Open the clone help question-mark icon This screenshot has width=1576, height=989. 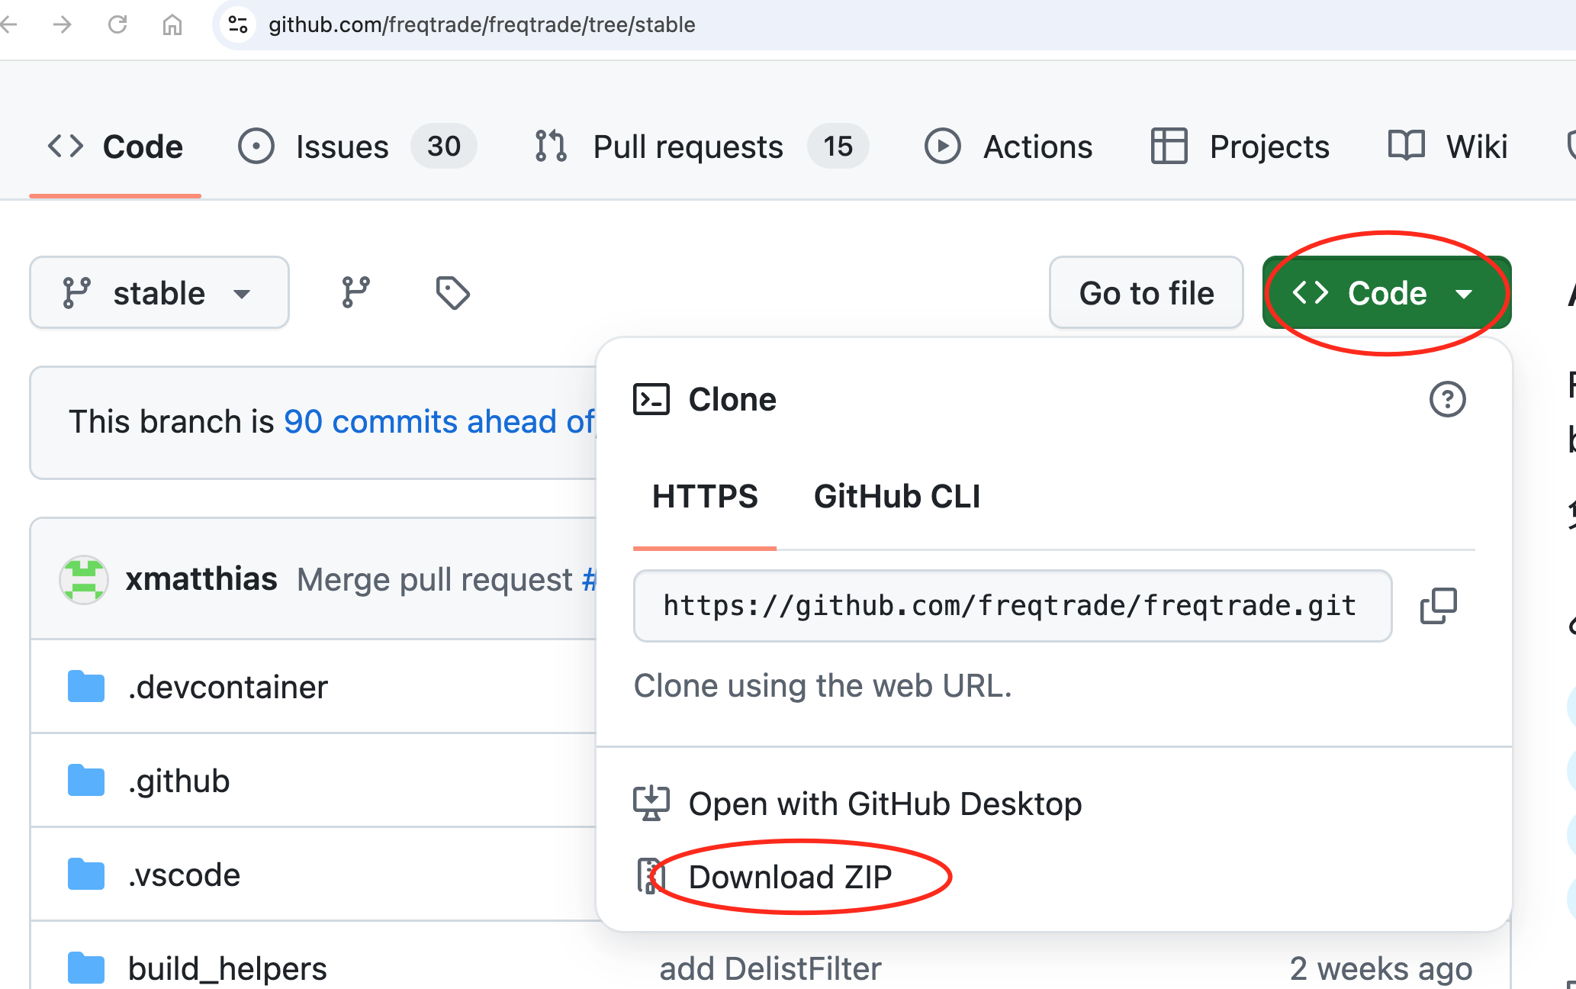pos(1447,399)
